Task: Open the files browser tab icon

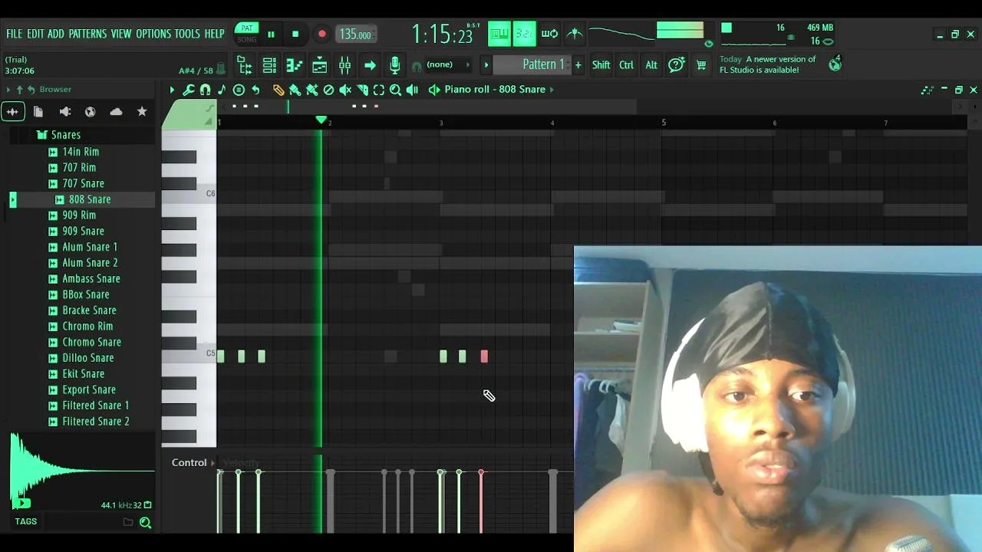Action: coord(38,112)
